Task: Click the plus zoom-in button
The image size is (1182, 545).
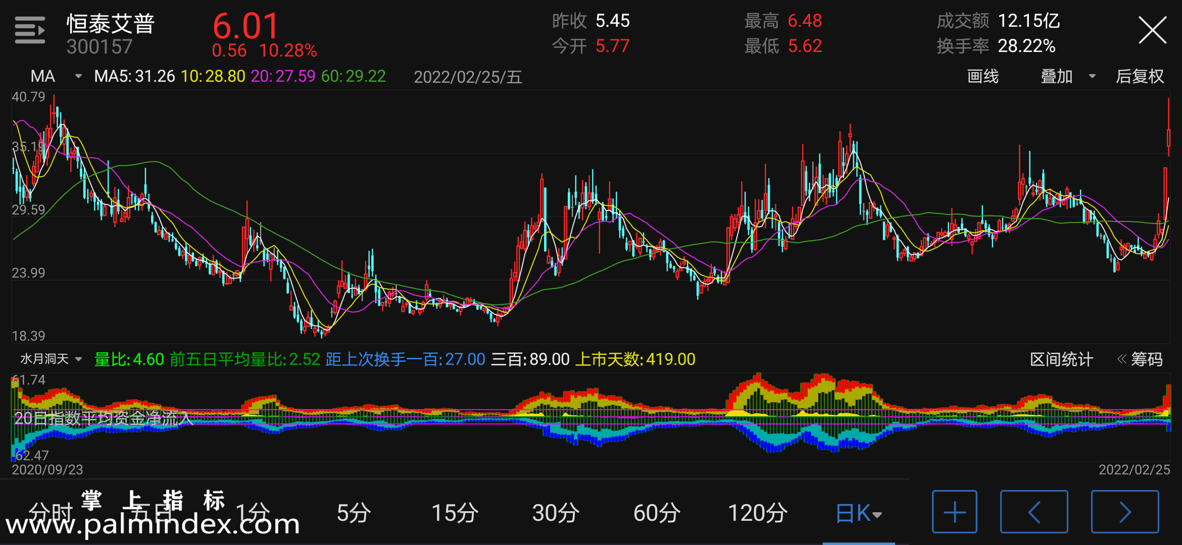Action: (954, 512)
